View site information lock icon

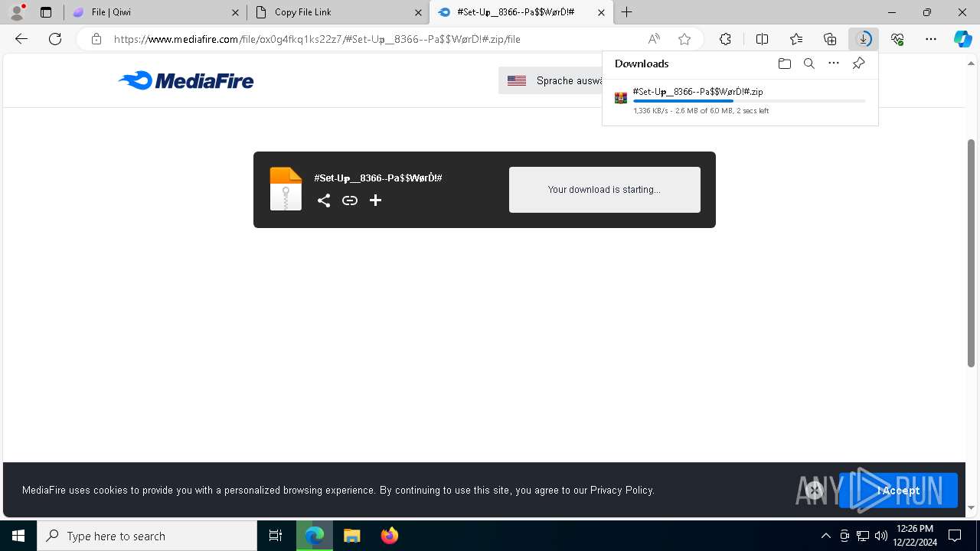click(96, 39)
